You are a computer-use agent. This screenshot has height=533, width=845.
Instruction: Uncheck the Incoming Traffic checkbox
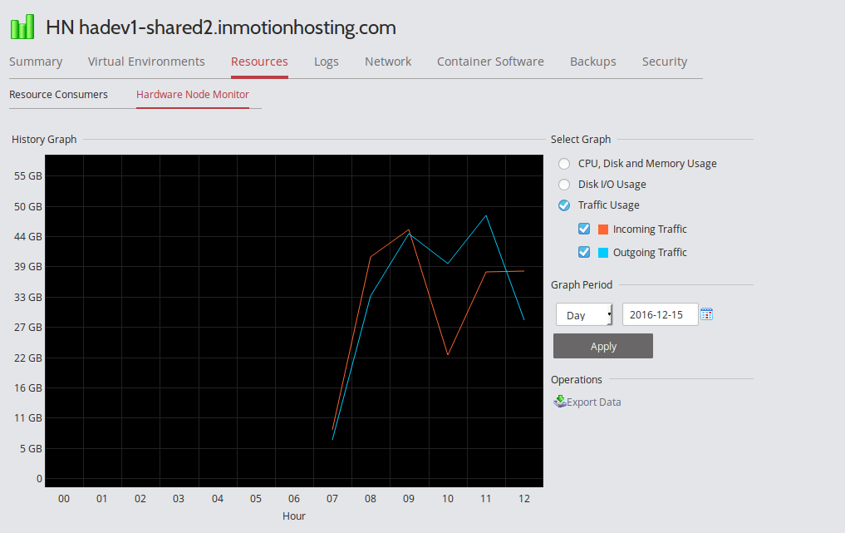point(584,229)
